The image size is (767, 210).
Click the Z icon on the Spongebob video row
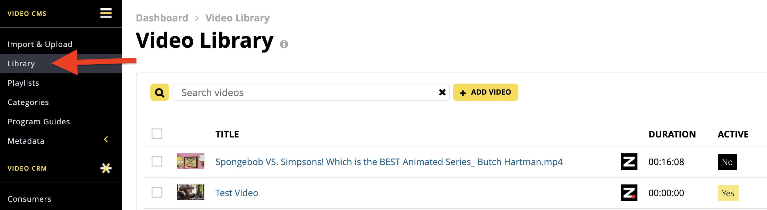coord(629,162)
